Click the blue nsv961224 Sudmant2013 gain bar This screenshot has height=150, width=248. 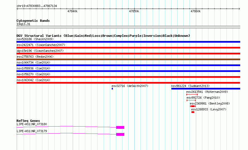tap(206, 89)
